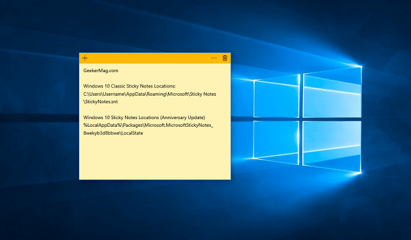The image size is (411, 240).
Task: Click the C:\Users\Username\AppData path line
Action: point(150,94)
